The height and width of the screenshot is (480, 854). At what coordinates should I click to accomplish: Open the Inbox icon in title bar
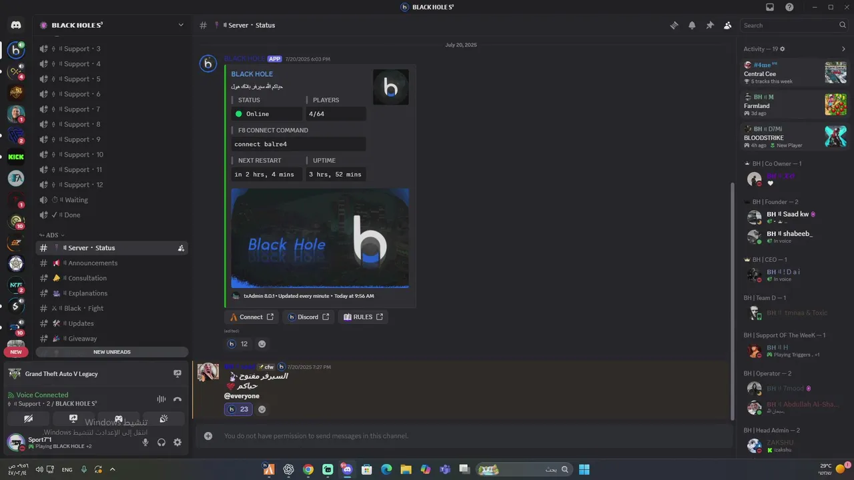pyautogui.click(x=770, y=7)
